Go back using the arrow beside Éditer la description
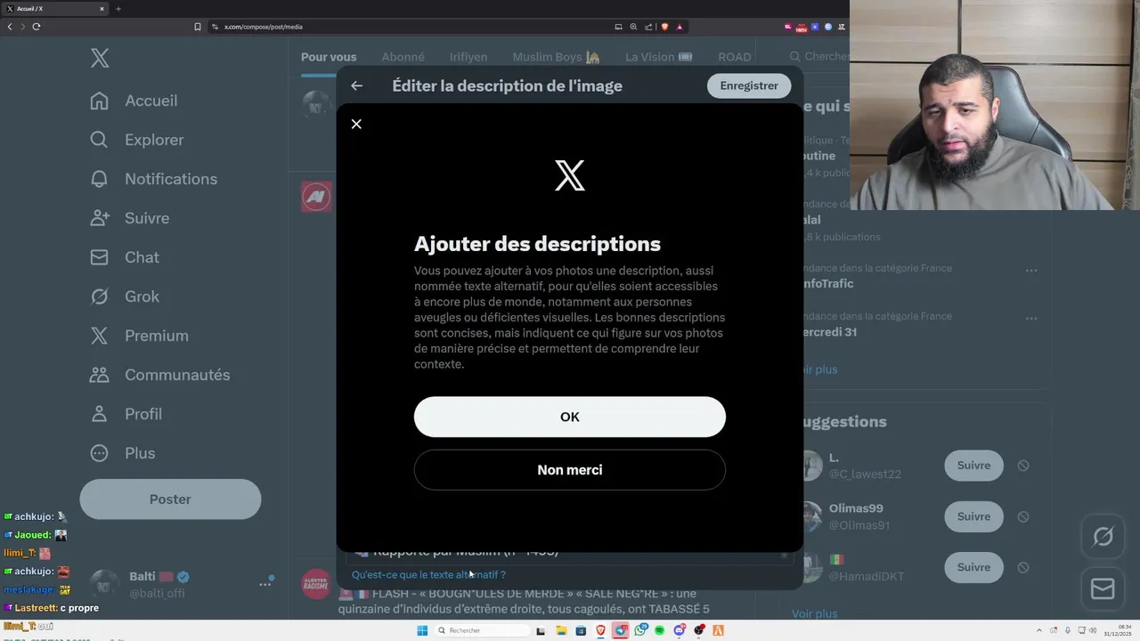The width and height of the screenshot is (1140, 641). click(x=356, y=85)
